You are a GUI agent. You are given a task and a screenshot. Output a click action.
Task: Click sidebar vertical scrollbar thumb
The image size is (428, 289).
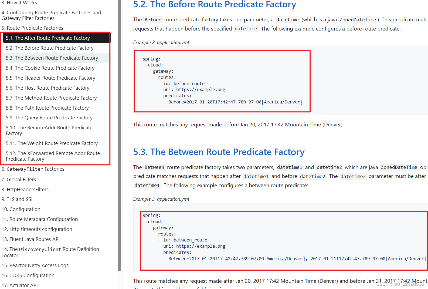tap(120, 135)
